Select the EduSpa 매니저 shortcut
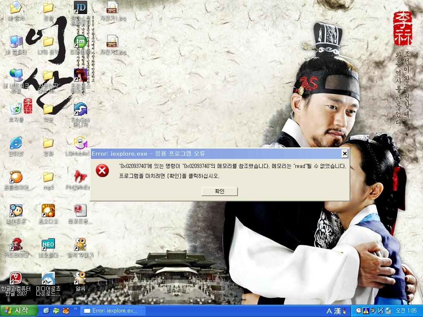The height and width of the screenshot is (317, 423). (x=81, y=114)
